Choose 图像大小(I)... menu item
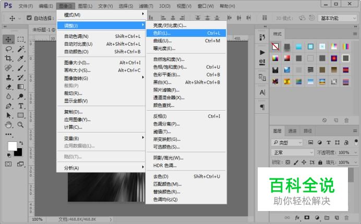 click(x=101, y=62)
